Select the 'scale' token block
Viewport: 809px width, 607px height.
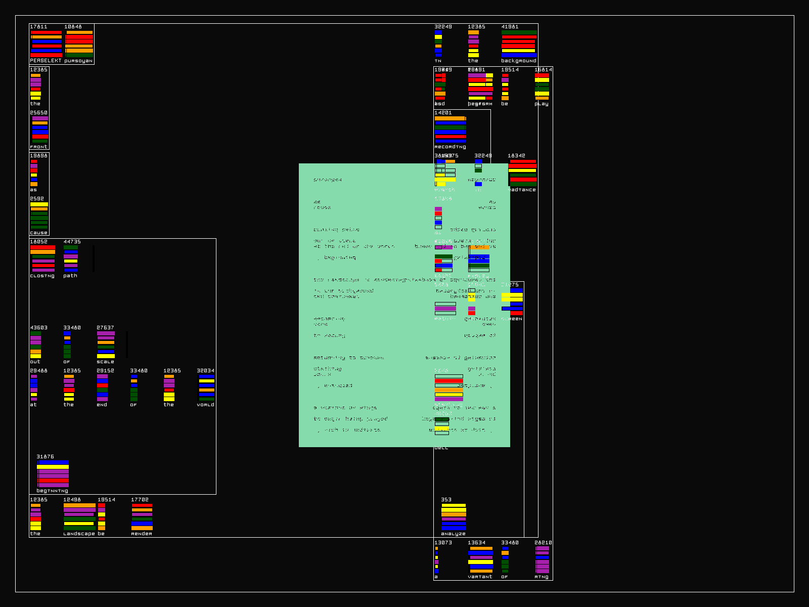pyautogui.click(x=106, y=344)
